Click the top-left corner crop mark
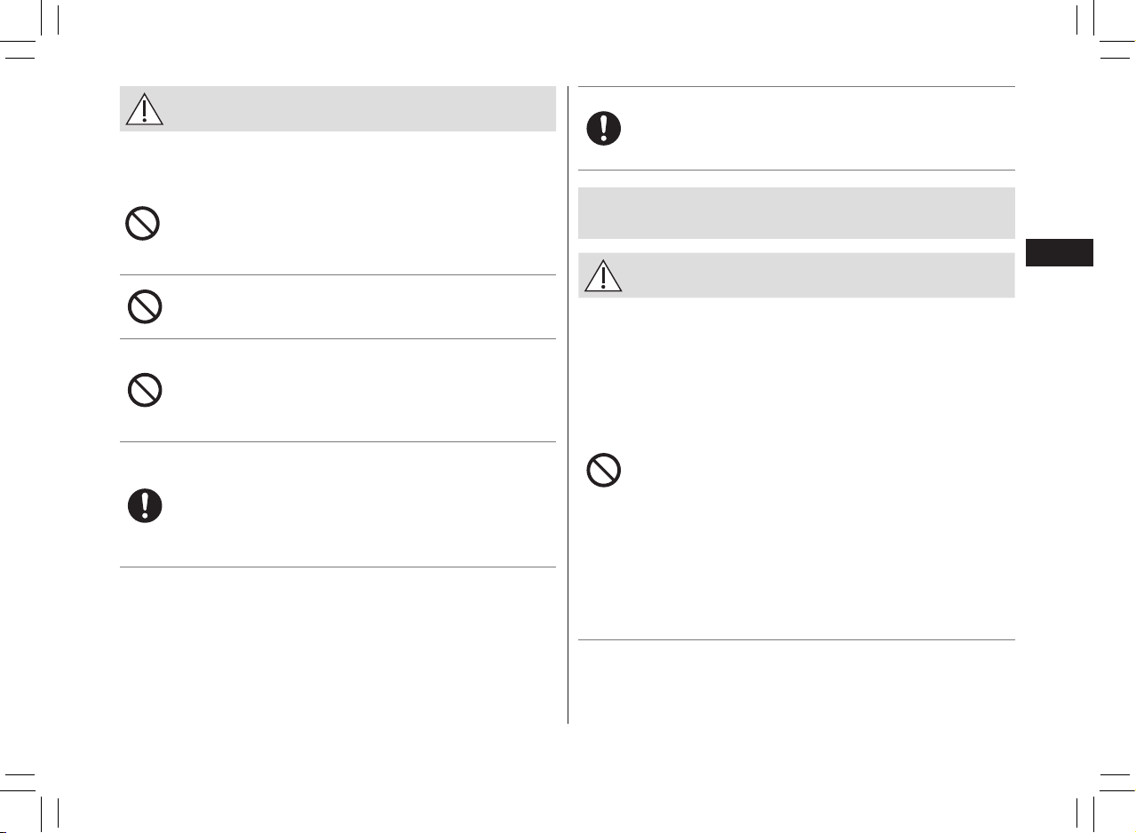1136x833 pixels. pos(31,29)
